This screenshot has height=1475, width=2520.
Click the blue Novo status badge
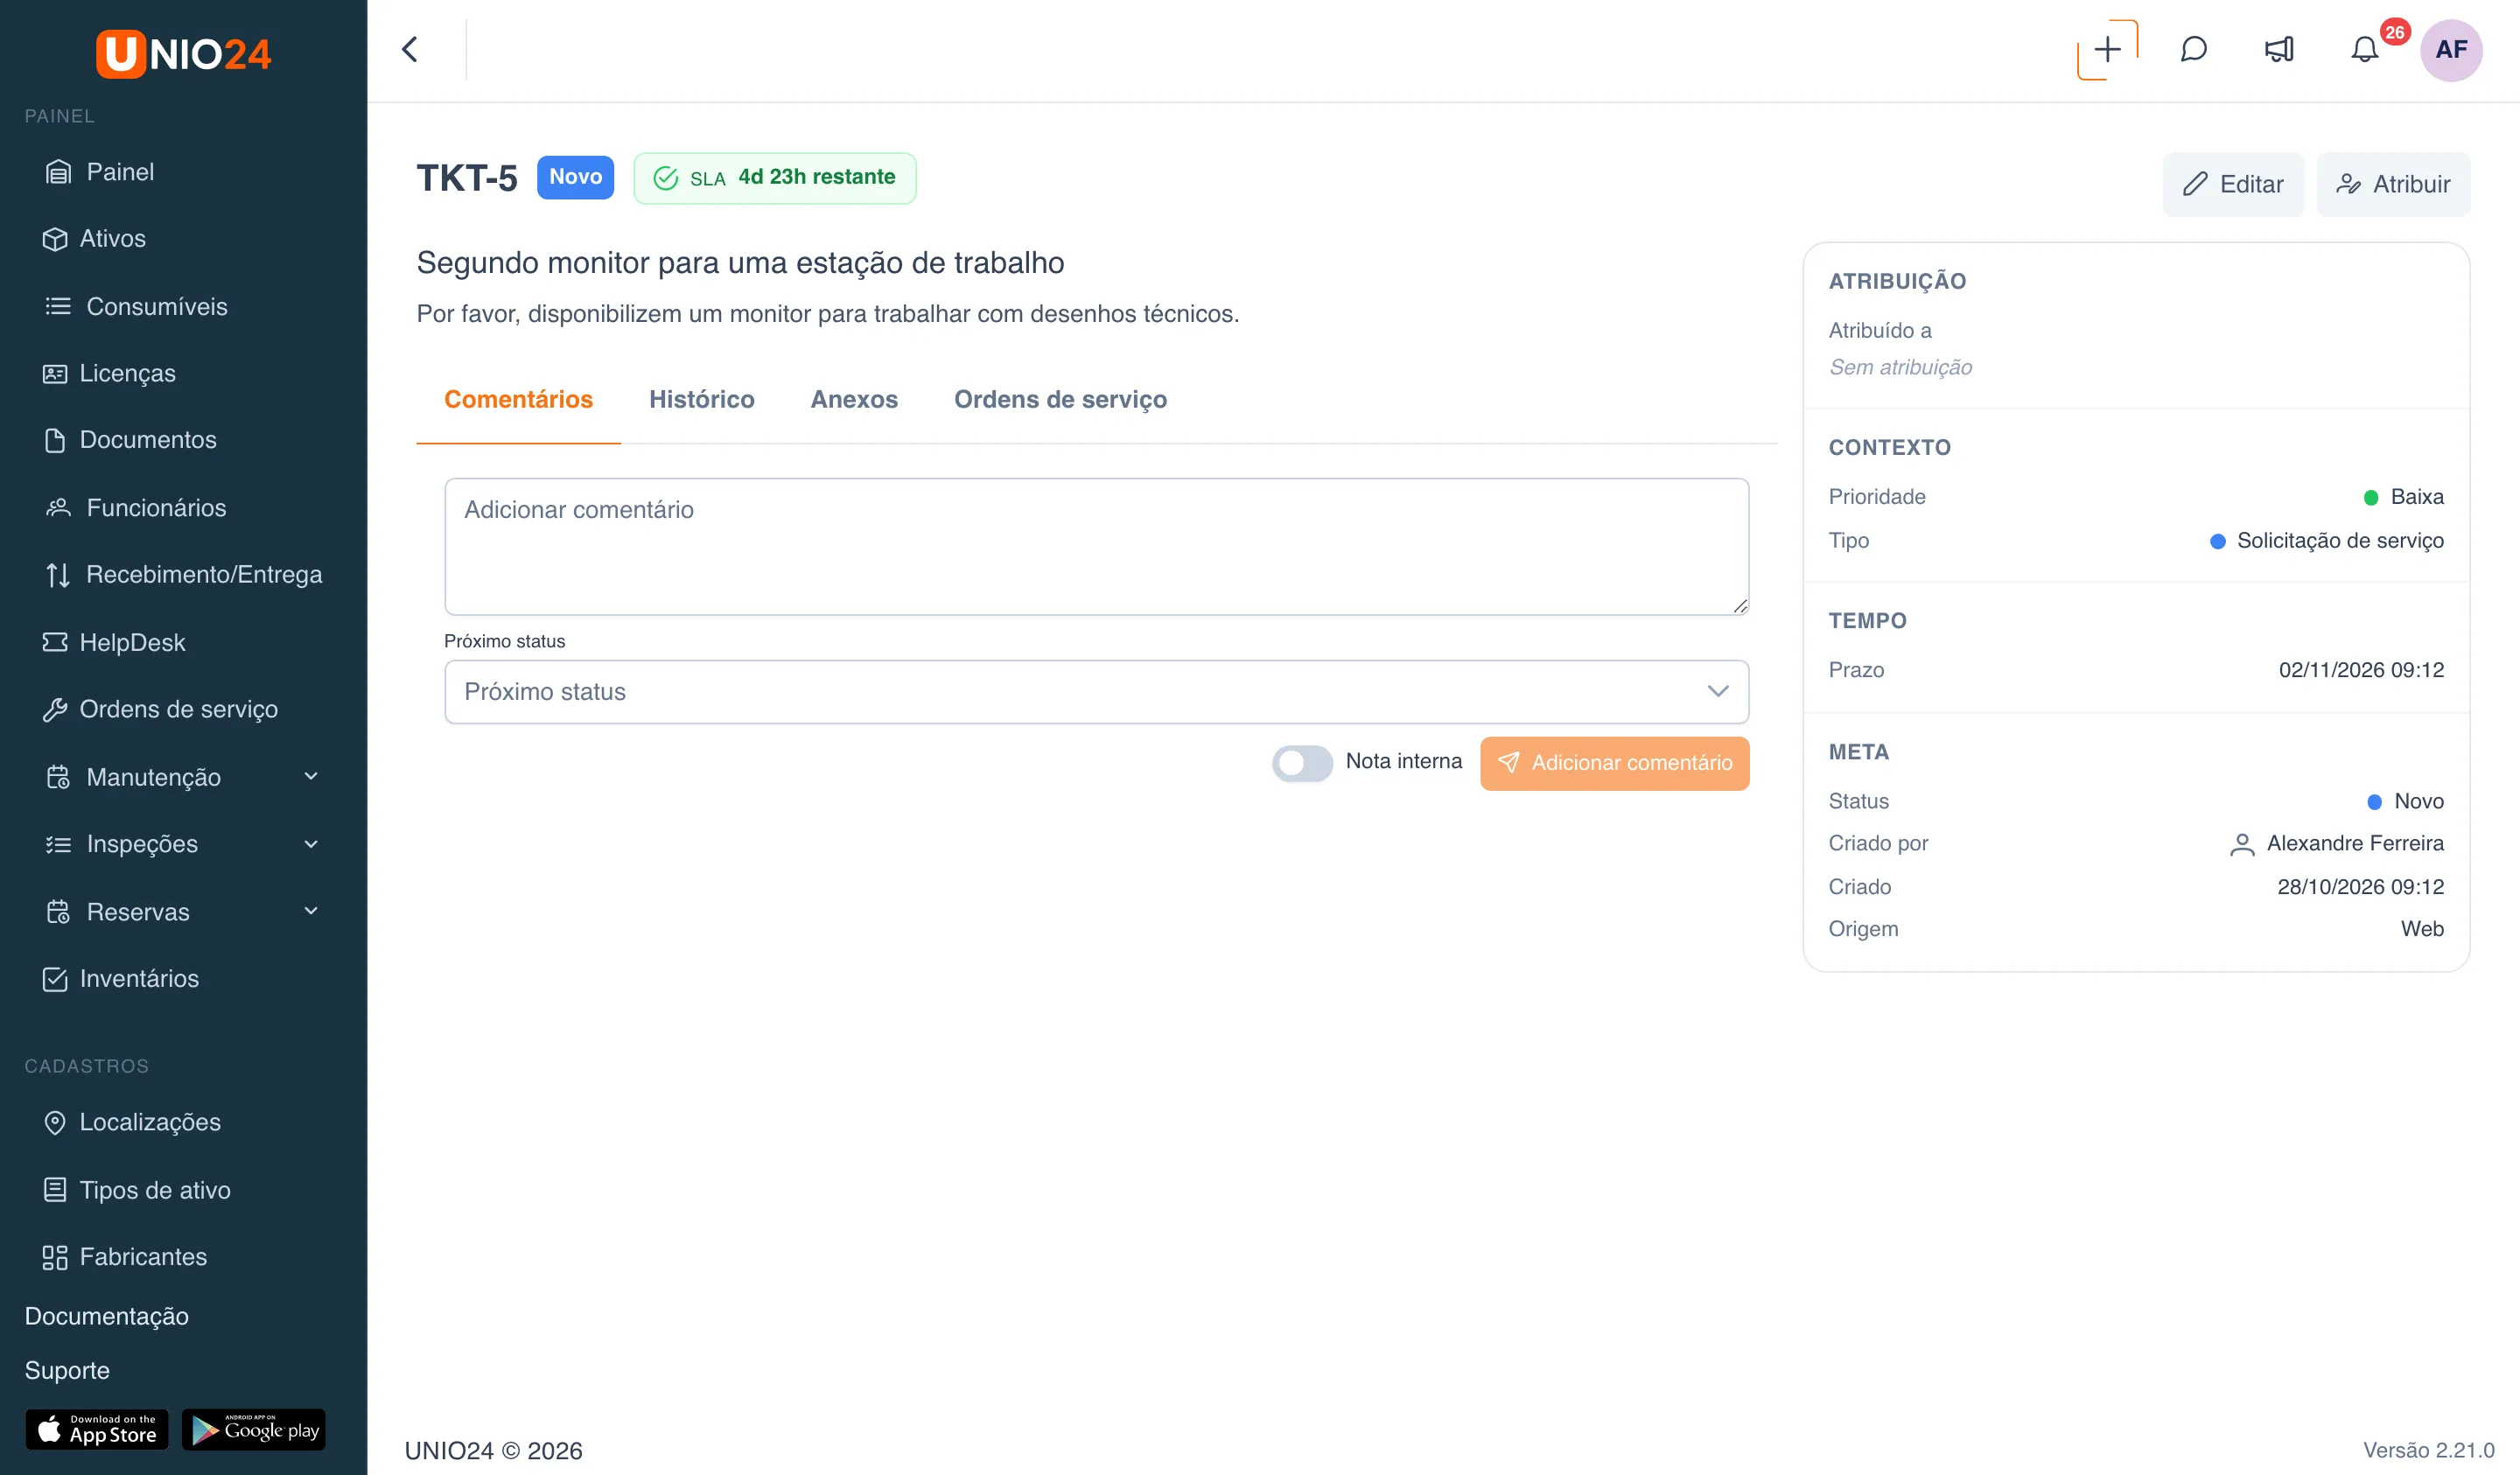point(575,177)
